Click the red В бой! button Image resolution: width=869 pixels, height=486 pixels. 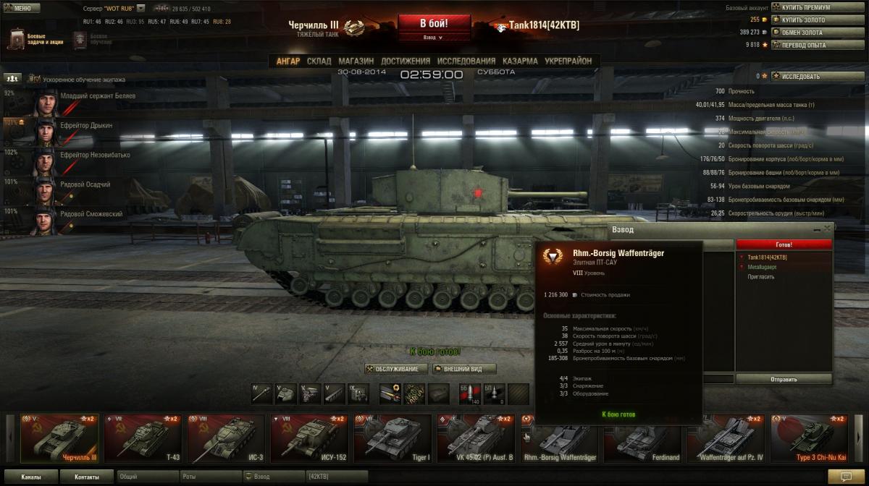point(434,23)
